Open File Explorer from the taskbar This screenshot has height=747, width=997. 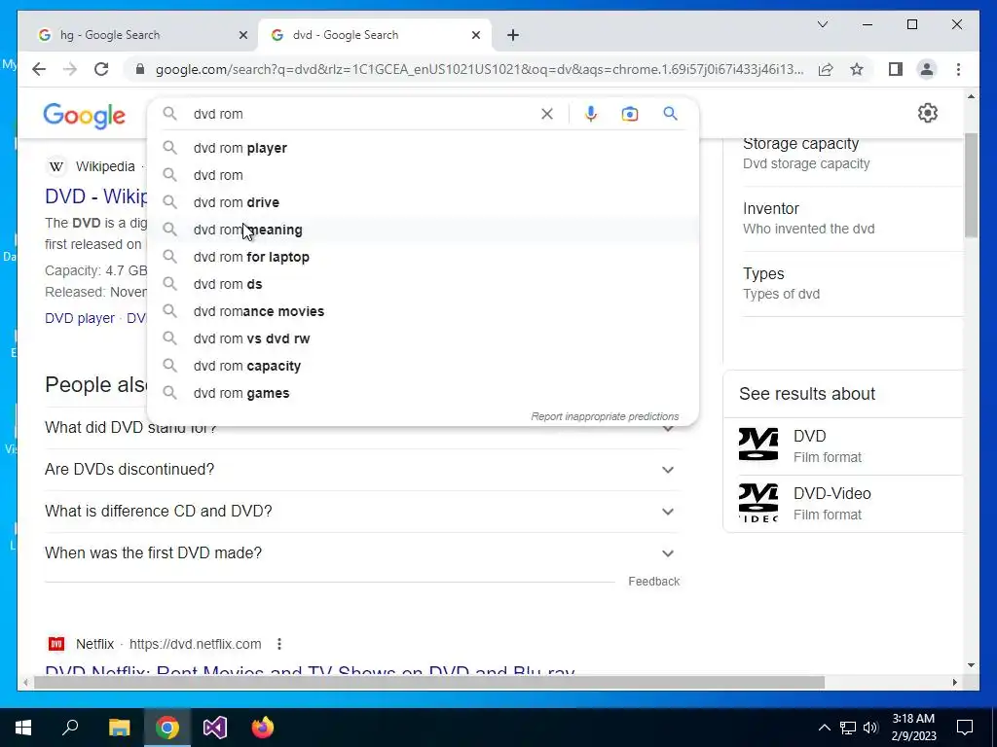click(x=119, y=728)
